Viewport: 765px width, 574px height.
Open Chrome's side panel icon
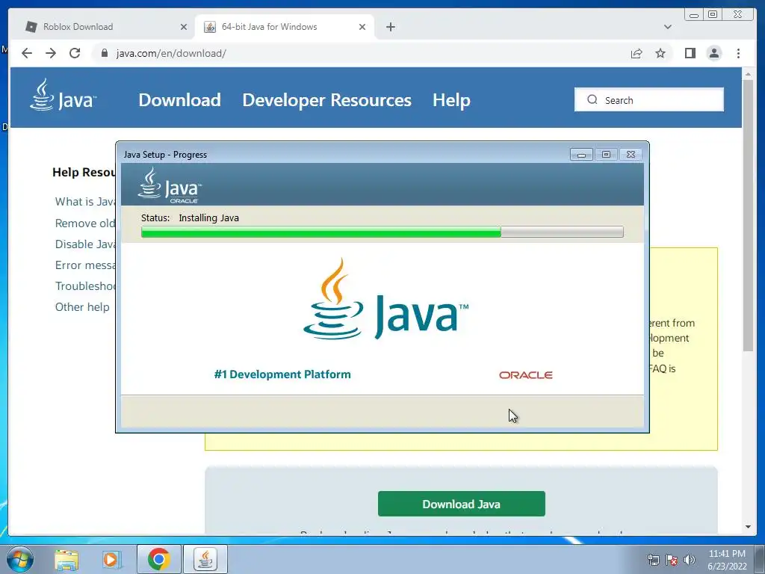click(x=690, y=53)
